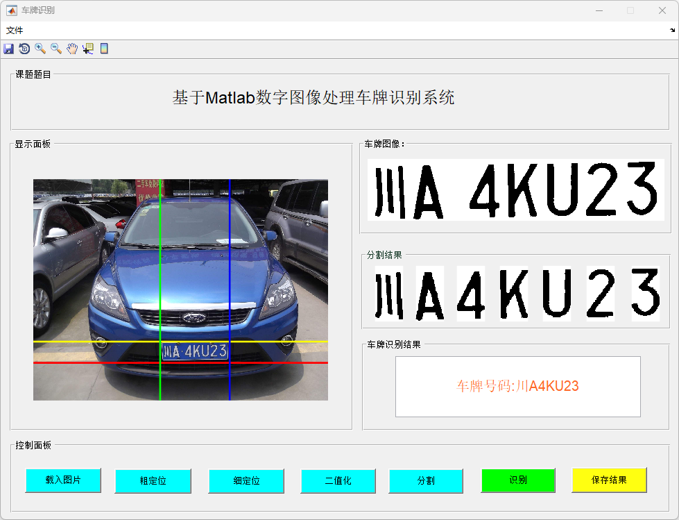
Task: Click the yellow 保存结果 button
Action: (609, 480)
